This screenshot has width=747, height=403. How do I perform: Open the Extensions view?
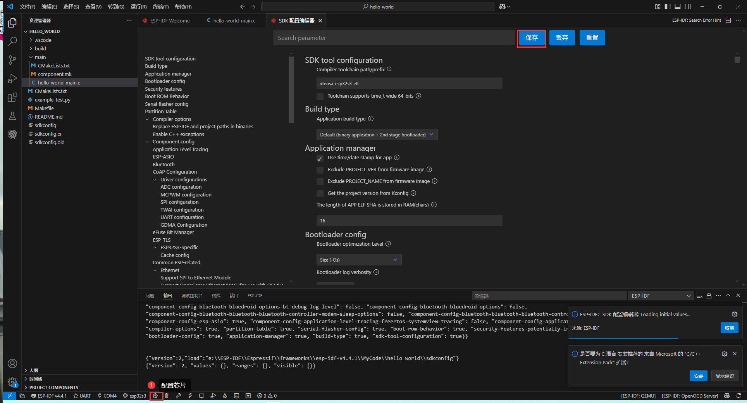pyautogui.click(x=12, y=97)
